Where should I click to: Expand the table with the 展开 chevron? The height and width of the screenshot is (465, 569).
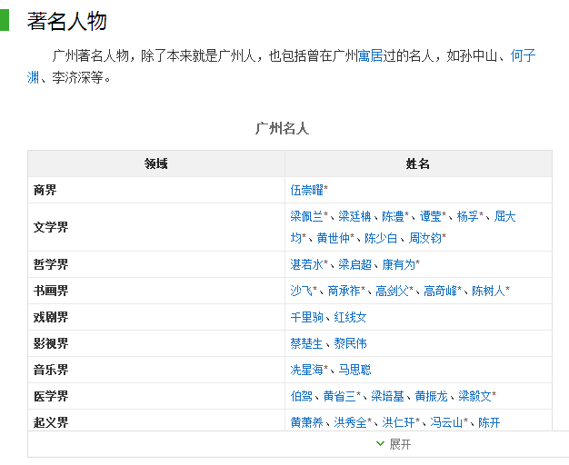click(394, 444)
